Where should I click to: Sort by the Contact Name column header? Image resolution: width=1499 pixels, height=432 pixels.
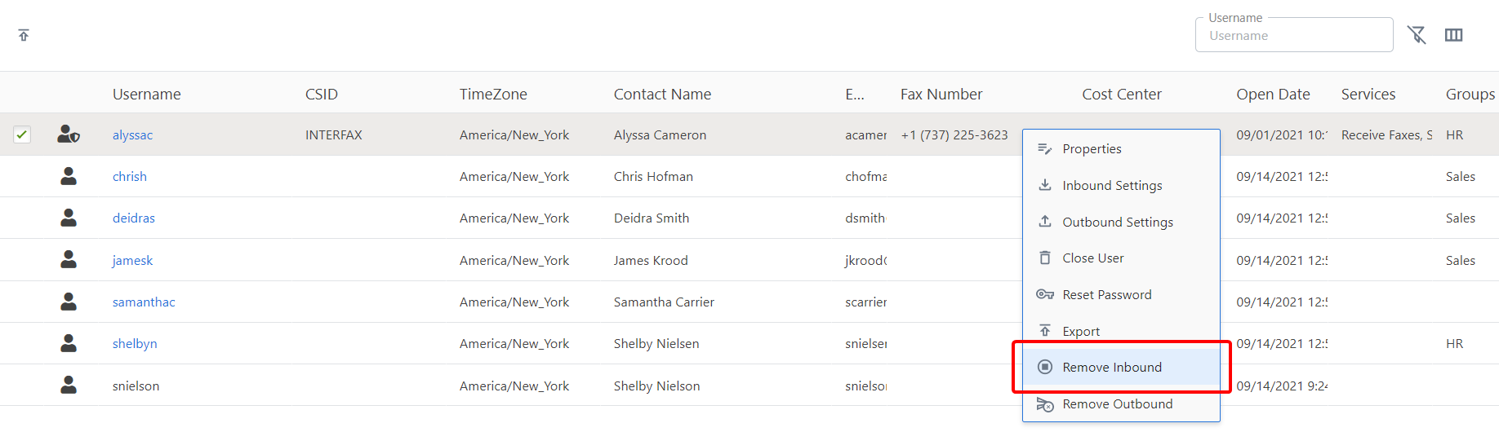point(662,95)
